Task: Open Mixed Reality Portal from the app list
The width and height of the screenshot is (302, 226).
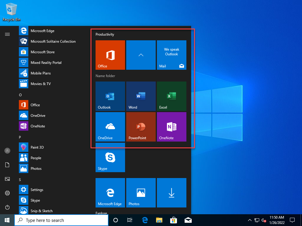Action: tap(46, 63)
